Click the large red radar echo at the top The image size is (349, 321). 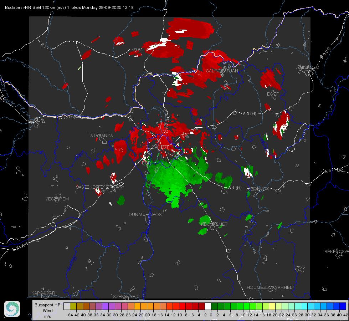coord(190,29)
